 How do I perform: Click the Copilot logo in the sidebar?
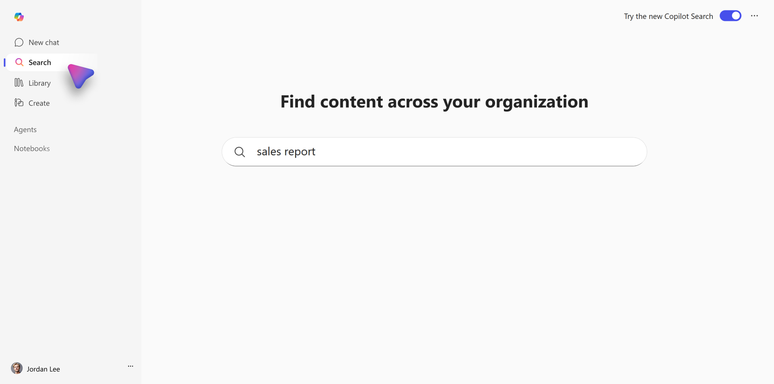[x=19, y=17]
